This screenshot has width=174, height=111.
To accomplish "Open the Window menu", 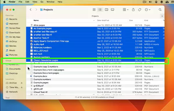I will (x=50, y=2).
